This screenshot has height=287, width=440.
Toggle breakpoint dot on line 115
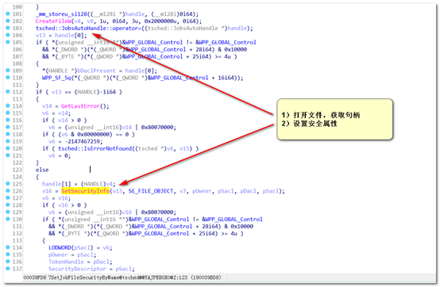pos(8,113)
